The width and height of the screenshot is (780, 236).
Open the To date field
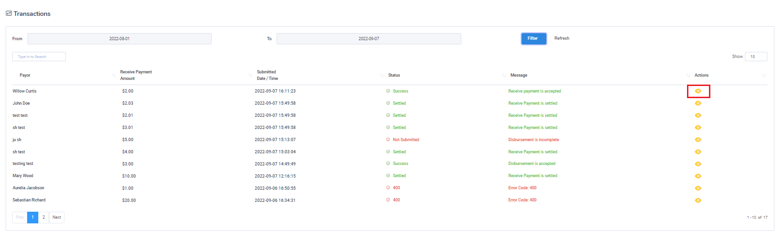click(369, 39)
